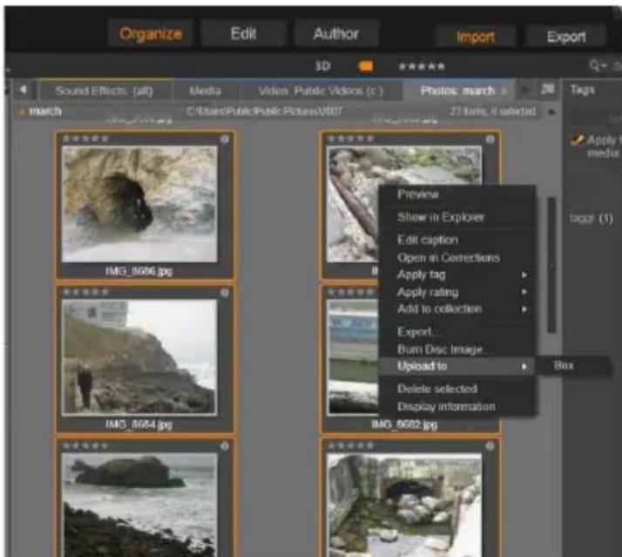This screenshot has width=622, height=557.
Task: Click the Import button
Action: (x=476, y=37)
